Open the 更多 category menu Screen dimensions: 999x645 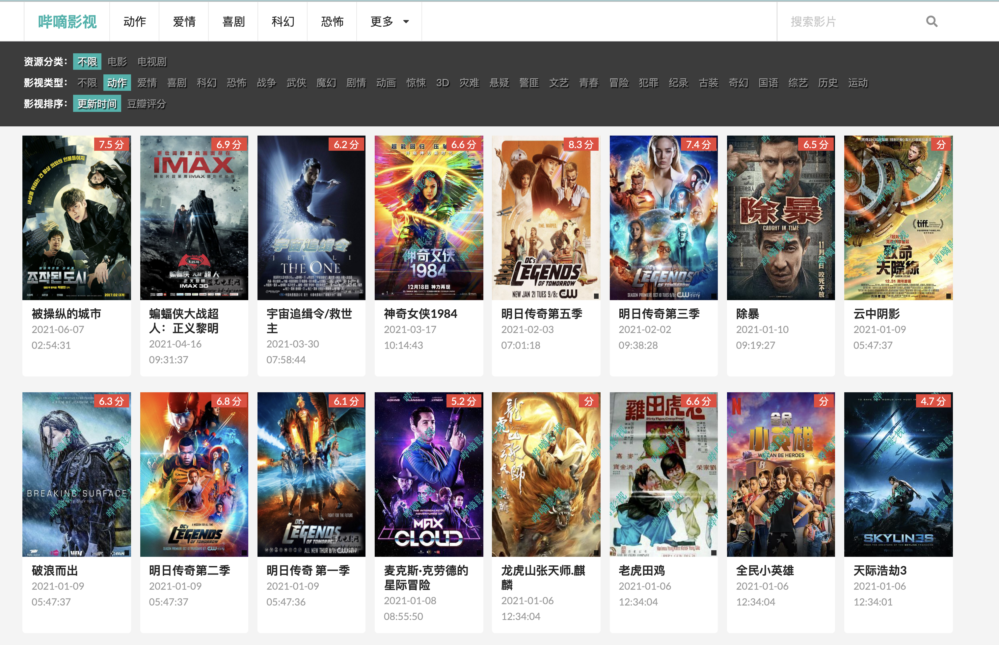coord(382,22)
